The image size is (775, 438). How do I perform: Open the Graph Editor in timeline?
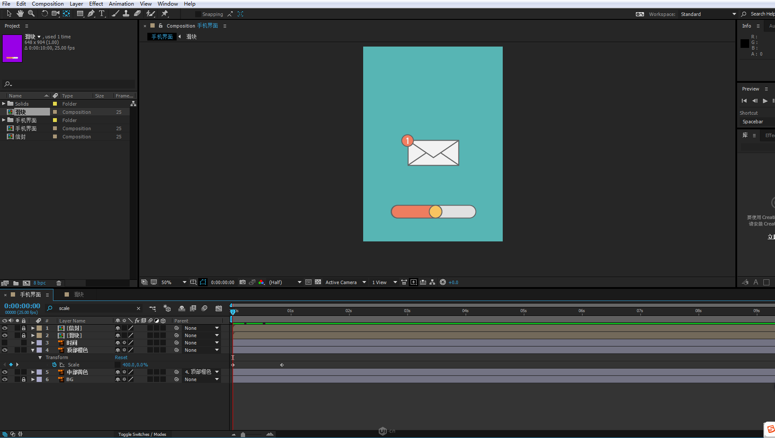point(219,308)
